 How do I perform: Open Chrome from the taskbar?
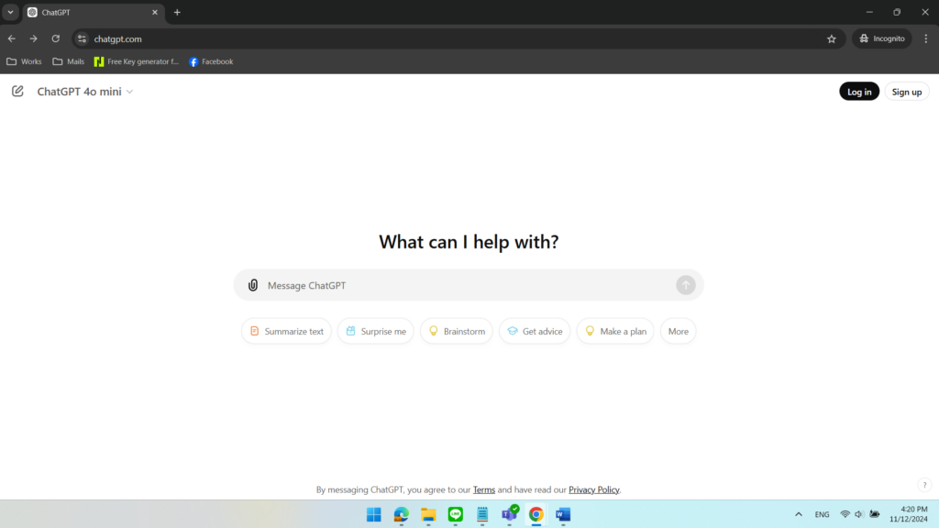(536, 514)
